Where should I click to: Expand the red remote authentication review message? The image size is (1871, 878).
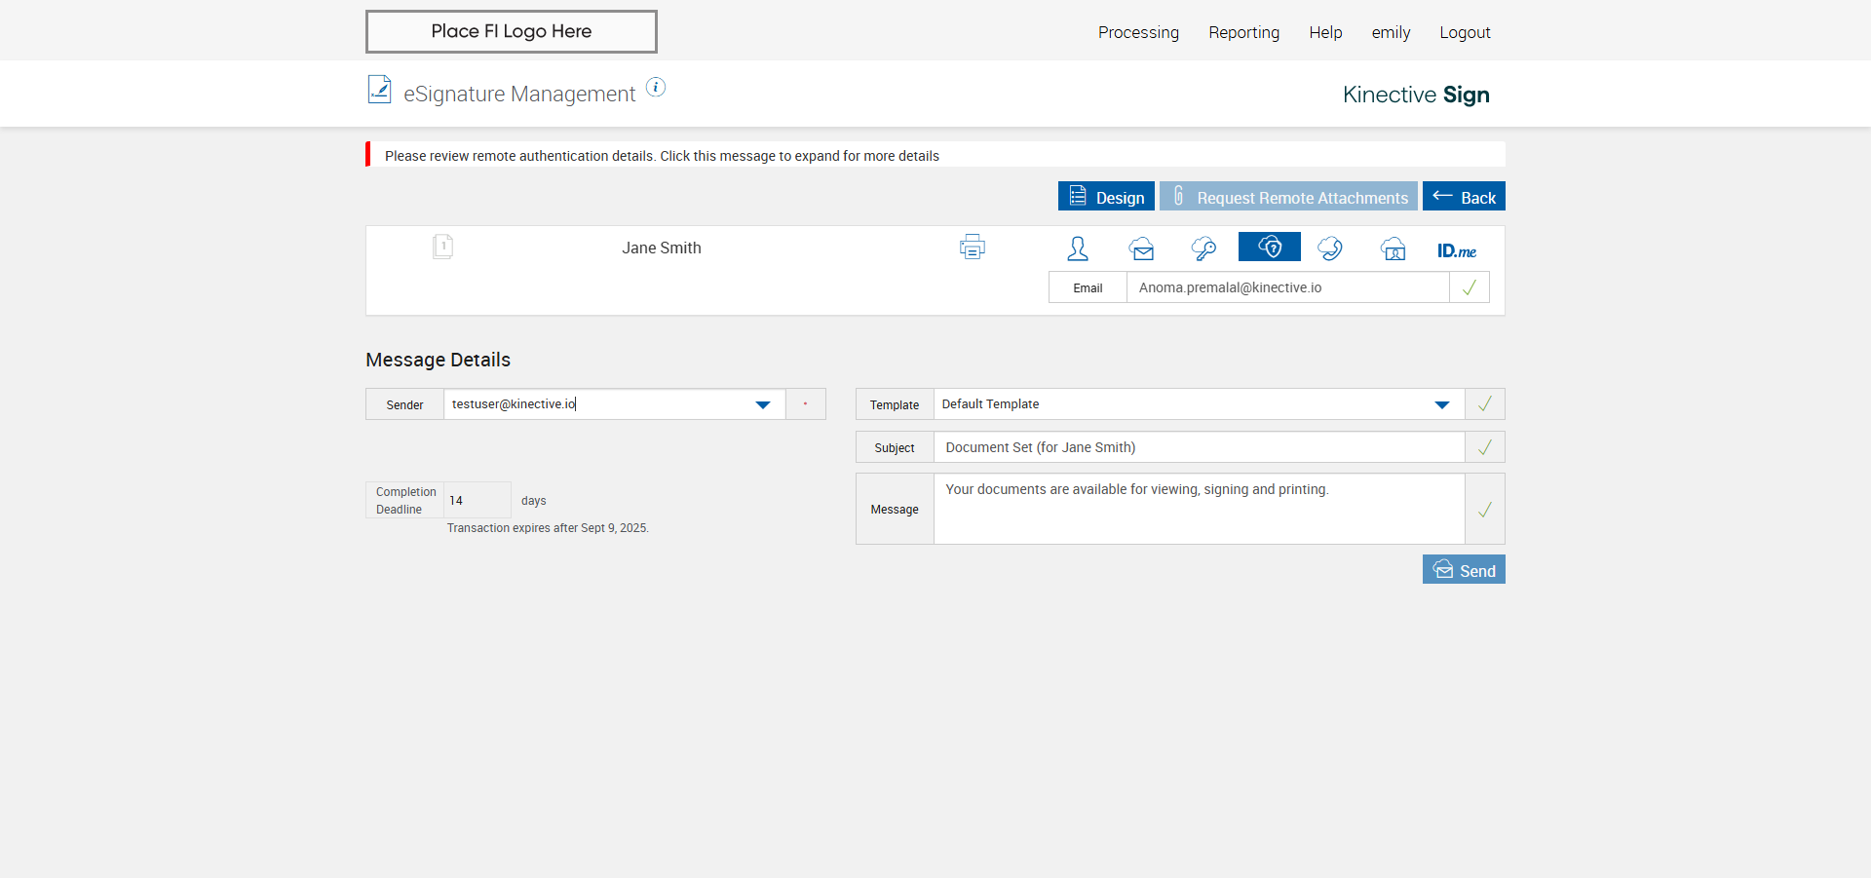point(662,156)
